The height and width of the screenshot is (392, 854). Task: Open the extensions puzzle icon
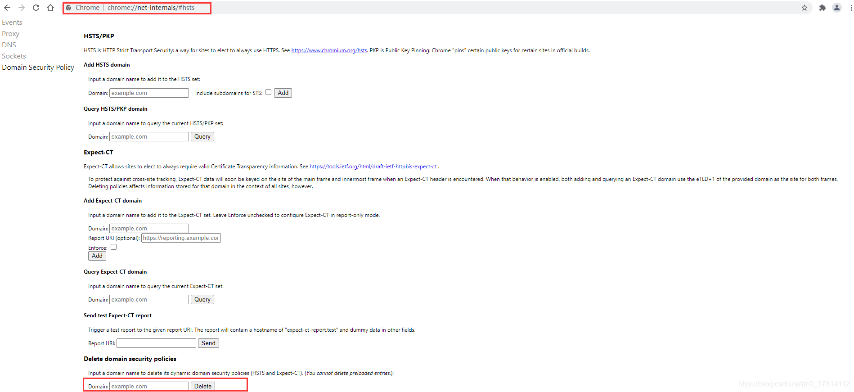coord(823,8)
